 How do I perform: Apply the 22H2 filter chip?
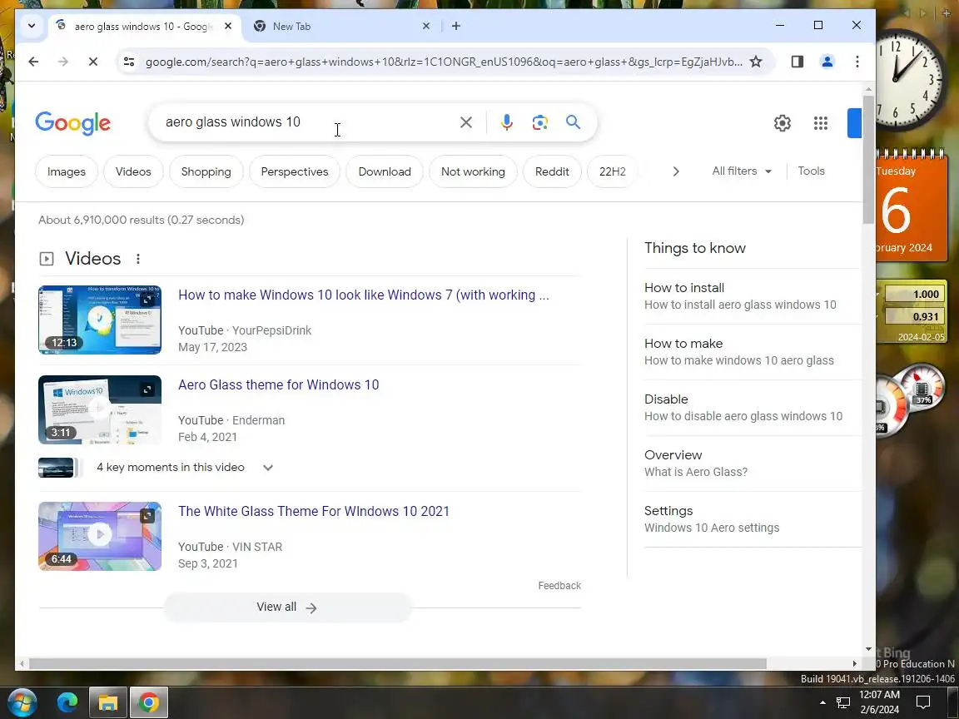(x=612, y=171)
